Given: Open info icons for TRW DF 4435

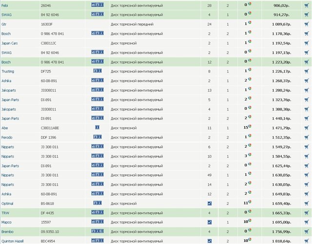Looking at the screenshot, I should pos(97,212).
